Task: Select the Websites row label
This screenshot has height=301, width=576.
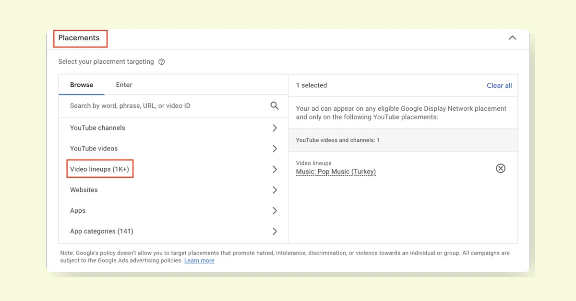Action: (x=84, y=190)
